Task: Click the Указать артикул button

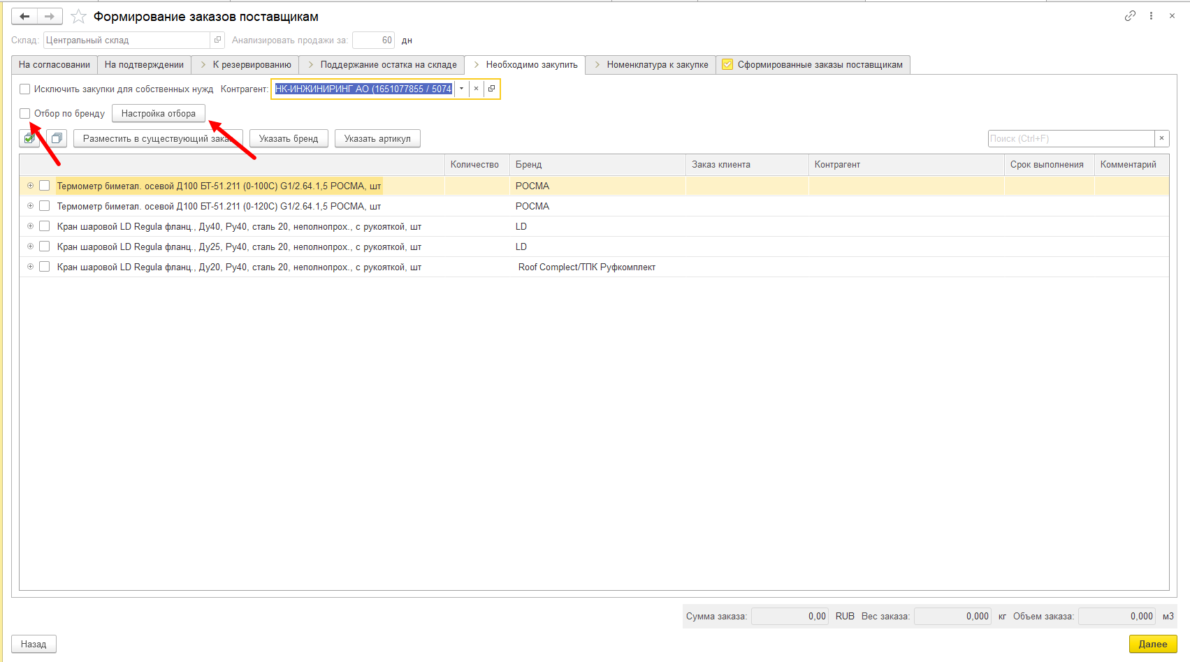Action: tap(377, 138)
